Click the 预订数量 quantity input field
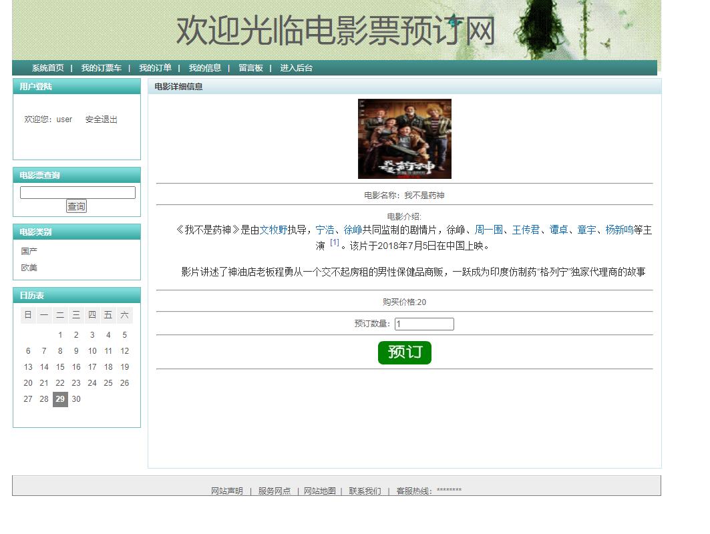The width and height of the screenshot is (710, 534). 424,324
